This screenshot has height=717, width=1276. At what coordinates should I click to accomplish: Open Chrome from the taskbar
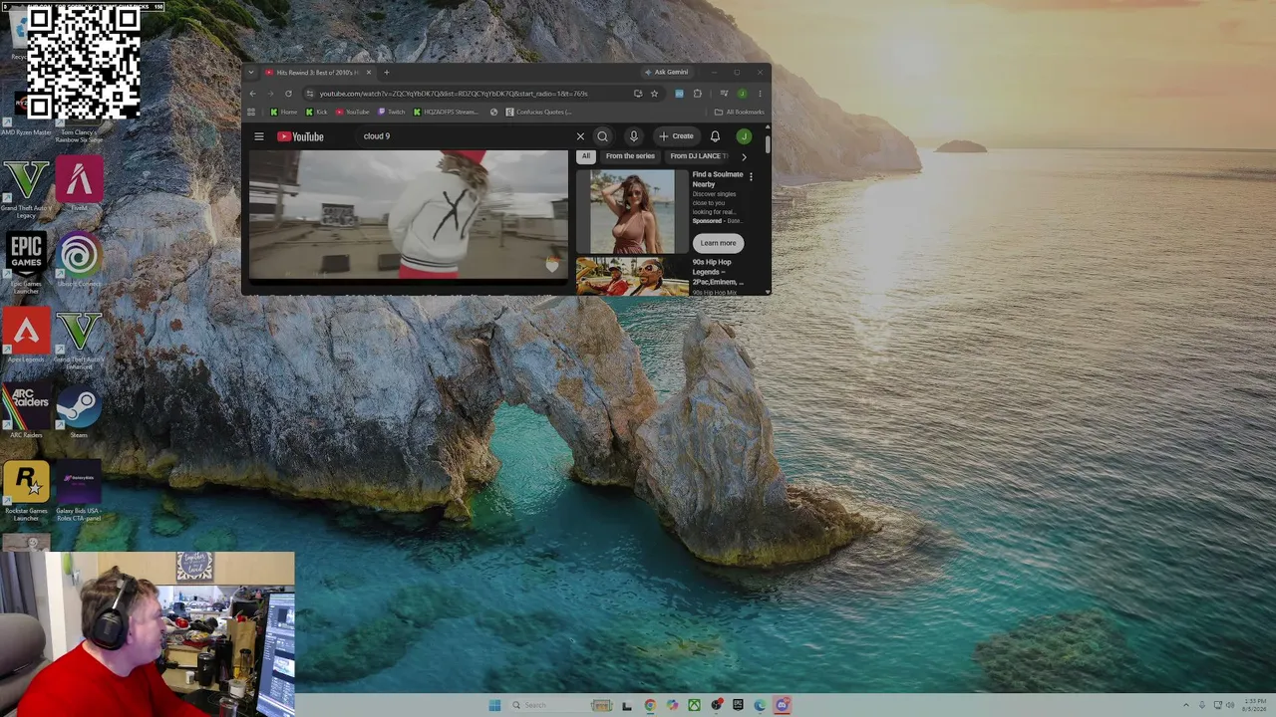pos(650,705)
